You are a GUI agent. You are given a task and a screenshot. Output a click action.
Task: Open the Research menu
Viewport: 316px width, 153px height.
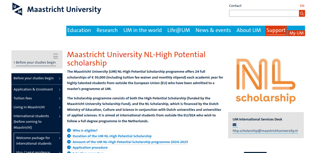[107, 30]
